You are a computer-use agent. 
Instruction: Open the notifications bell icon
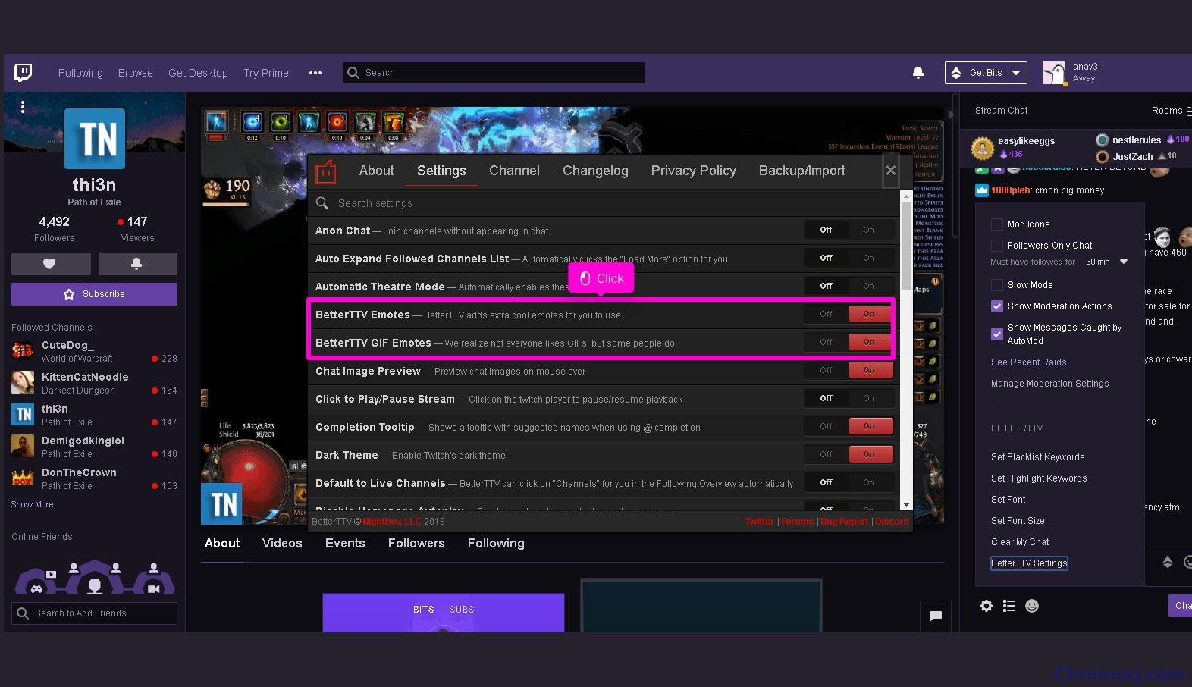[918, 73]
